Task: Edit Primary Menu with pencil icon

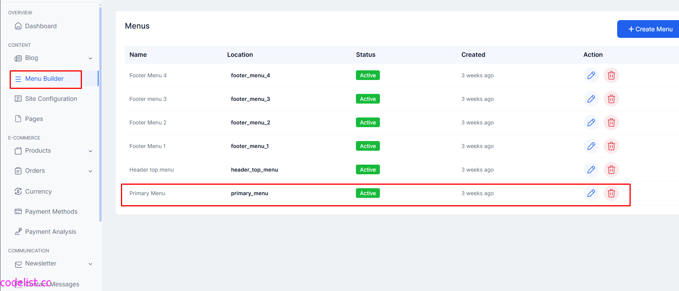Action: tap(591, 193)
